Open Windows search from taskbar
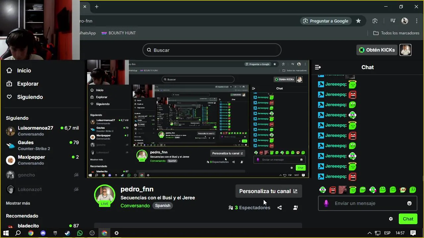 18,233
